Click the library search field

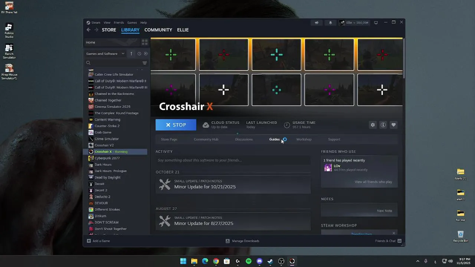point(113,63)
